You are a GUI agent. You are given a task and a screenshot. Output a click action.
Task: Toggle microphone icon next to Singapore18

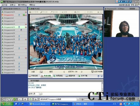pyautogui.click(x=21, y=30)
